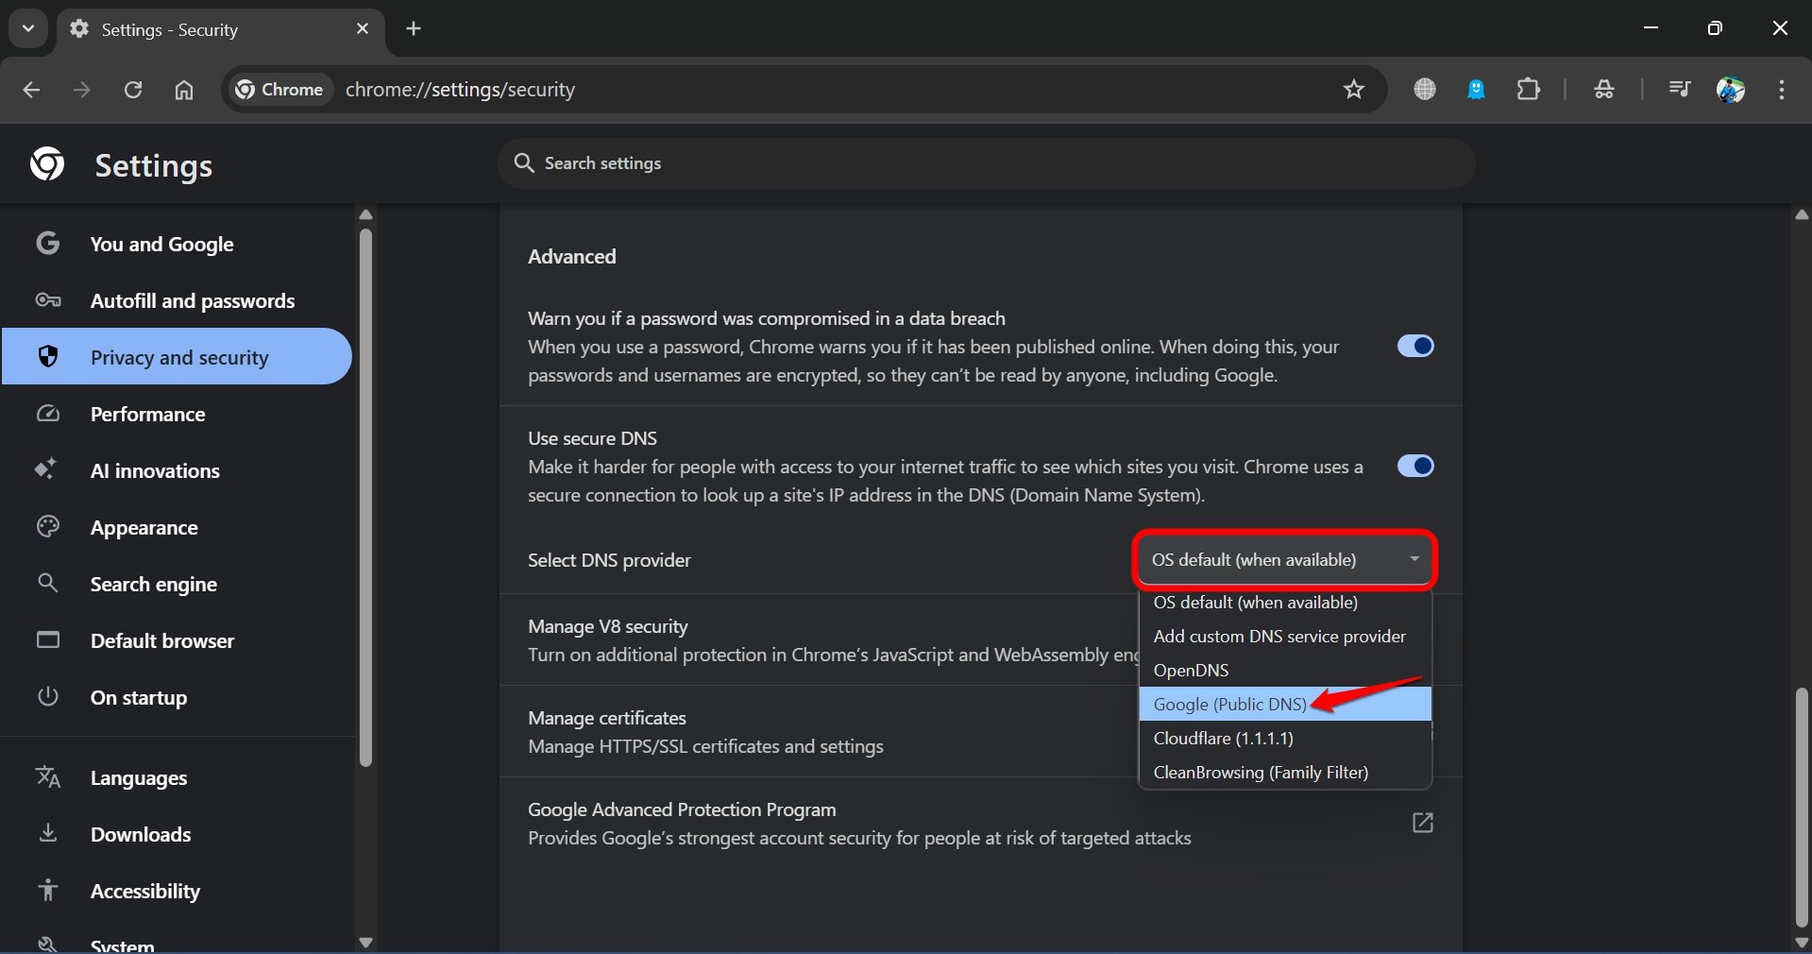1812x954 pixels.
Task: Click the window Default browser icon
Action: (48, 639)
